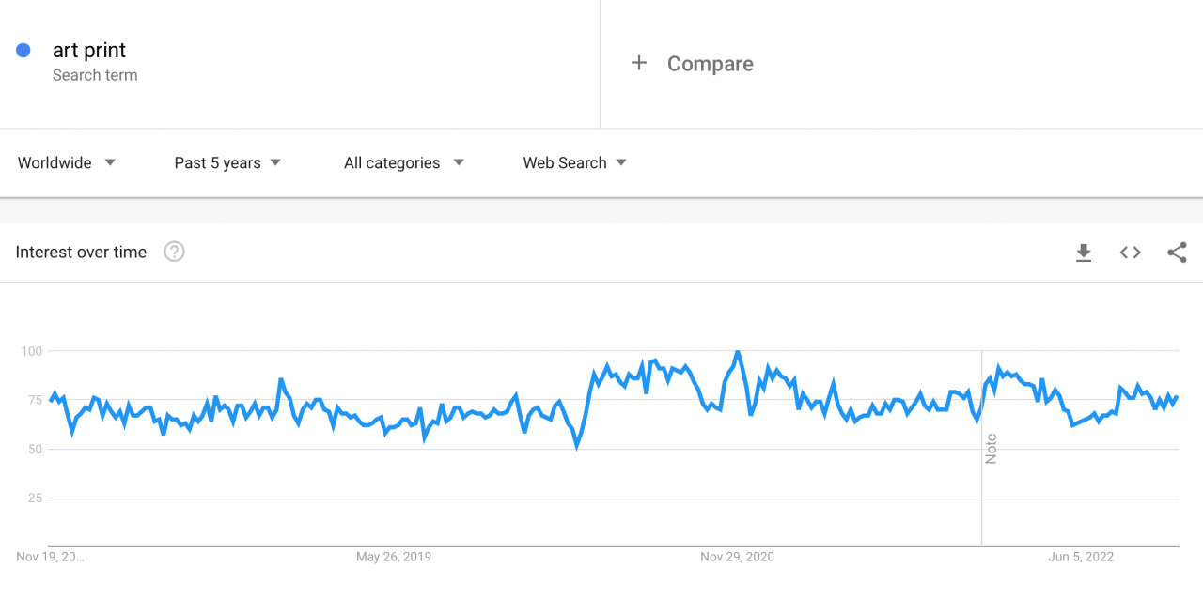
Task: Open the All categories dropdown
Action: pyautogui.click(x=402, y=162)
